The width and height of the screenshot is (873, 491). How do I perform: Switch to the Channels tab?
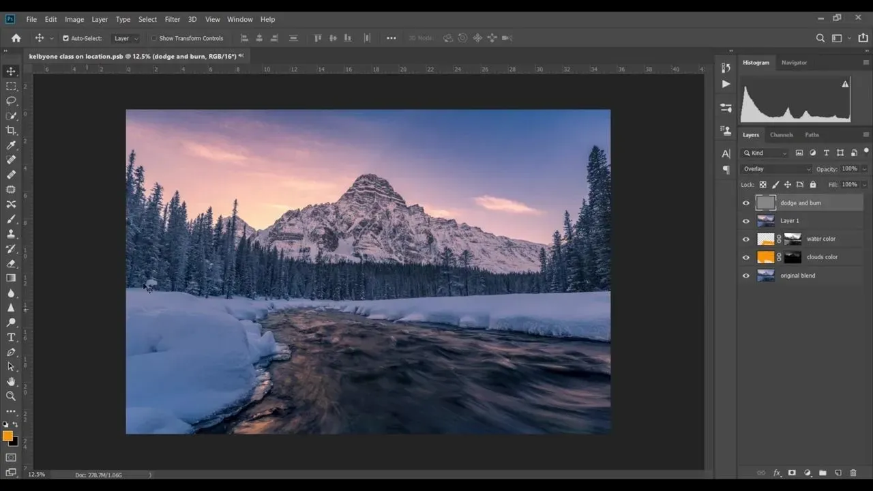tap(782, 135)
